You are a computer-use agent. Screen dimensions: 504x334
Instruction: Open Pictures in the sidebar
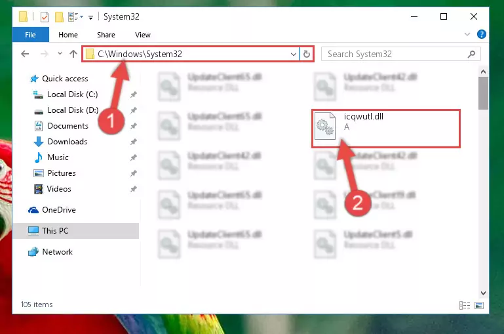(x=62, y=173)
